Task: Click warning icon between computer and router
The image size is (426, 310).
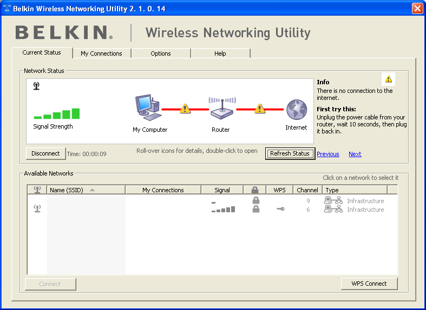Action: coord(185,109)
